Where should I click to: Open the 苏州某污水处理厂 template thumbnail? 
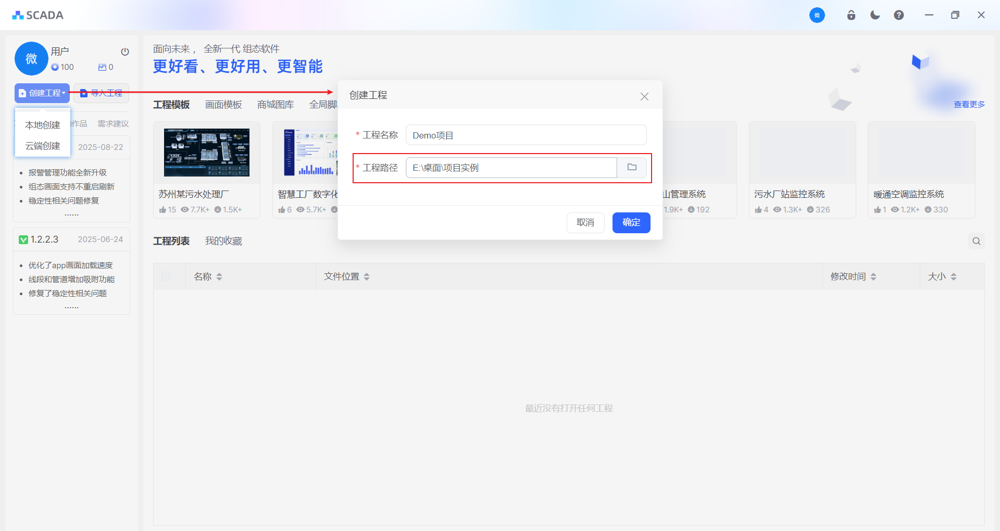[x=207, y=153]
